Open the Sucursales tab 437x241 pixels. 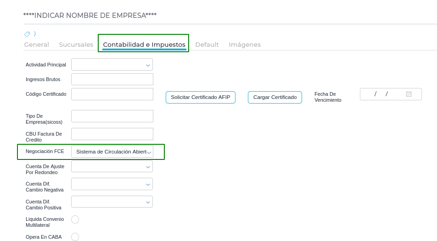coord(76,44)
